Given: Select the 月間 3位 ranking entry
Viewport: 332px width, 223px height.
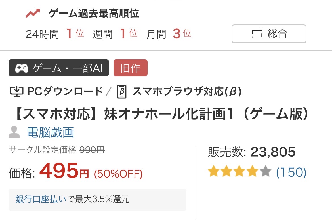Looking at the screenshot, I should [x=169, y=34].
